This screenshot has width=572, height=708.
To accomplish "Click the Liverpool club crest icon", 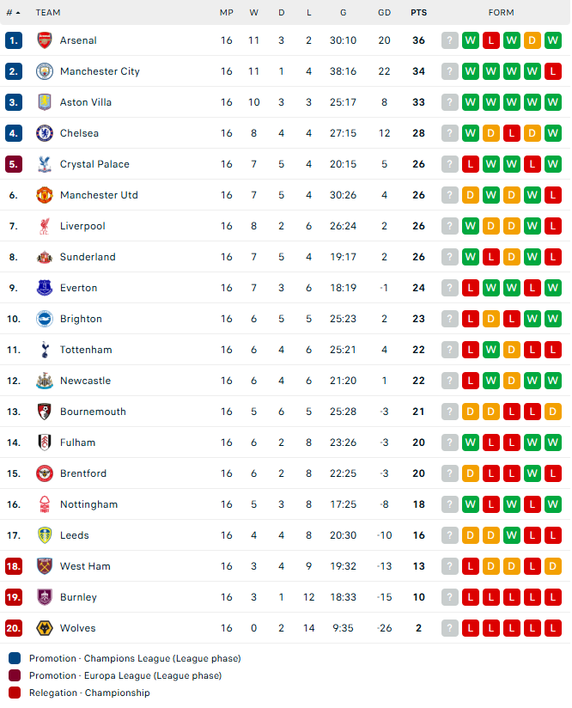I will tap(45, 226).
